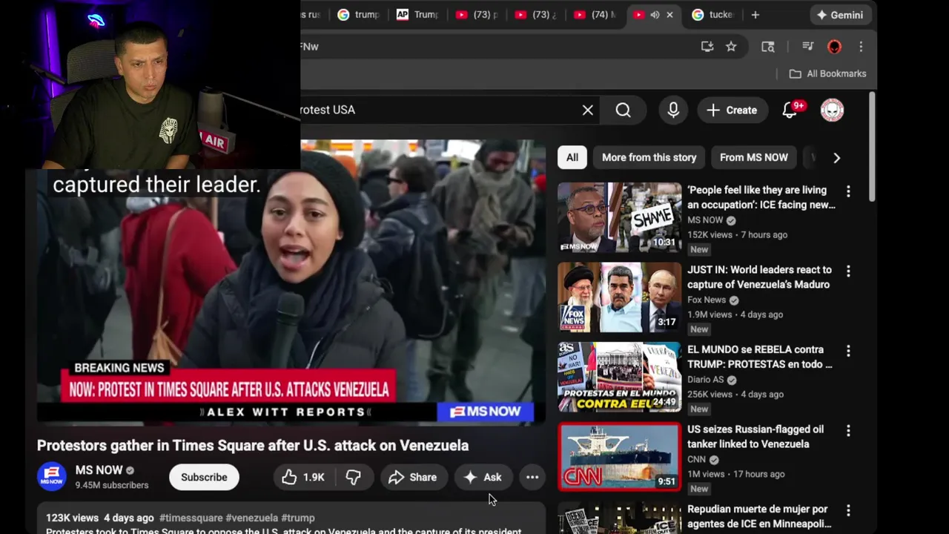This screenshot has height=534, width=949.
Task: Open the Fox News 3:17 thumbnail
Action: pos(619,297)
